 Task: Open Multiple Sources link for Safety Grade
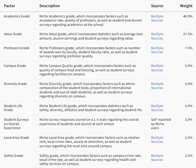click(x=157, y=158)
